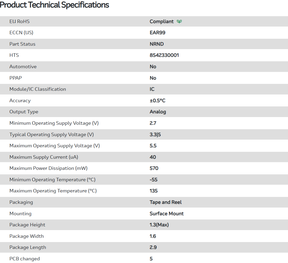The image size is (288, 263).
Task: Click the green leaf icon beside Compliant
Action: pyautogui.click(x=179, y=21)
